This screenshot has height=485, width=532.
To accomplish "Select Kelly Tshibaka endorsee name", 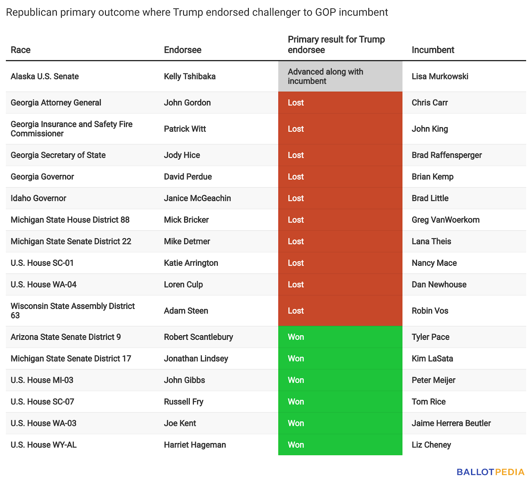I will (190, 76).
